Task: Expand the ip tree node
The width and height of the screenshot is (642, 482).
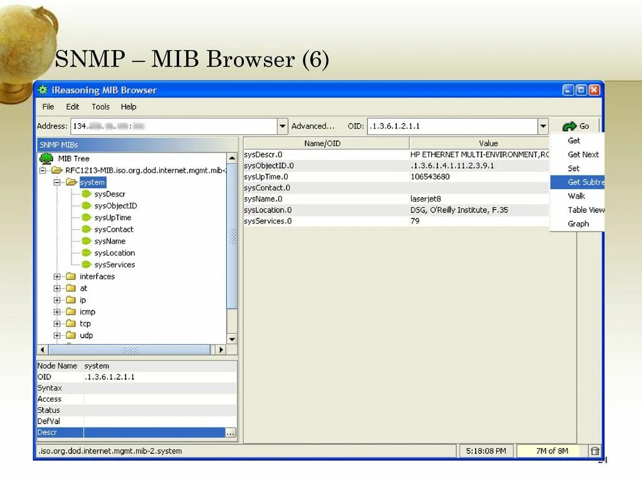Action: click(57, 301)
